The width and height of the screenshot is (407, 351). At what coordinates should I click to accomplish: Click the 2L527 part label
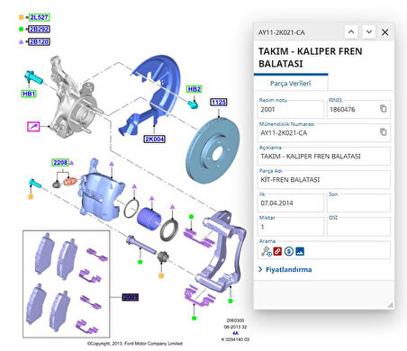pos(39,17)
